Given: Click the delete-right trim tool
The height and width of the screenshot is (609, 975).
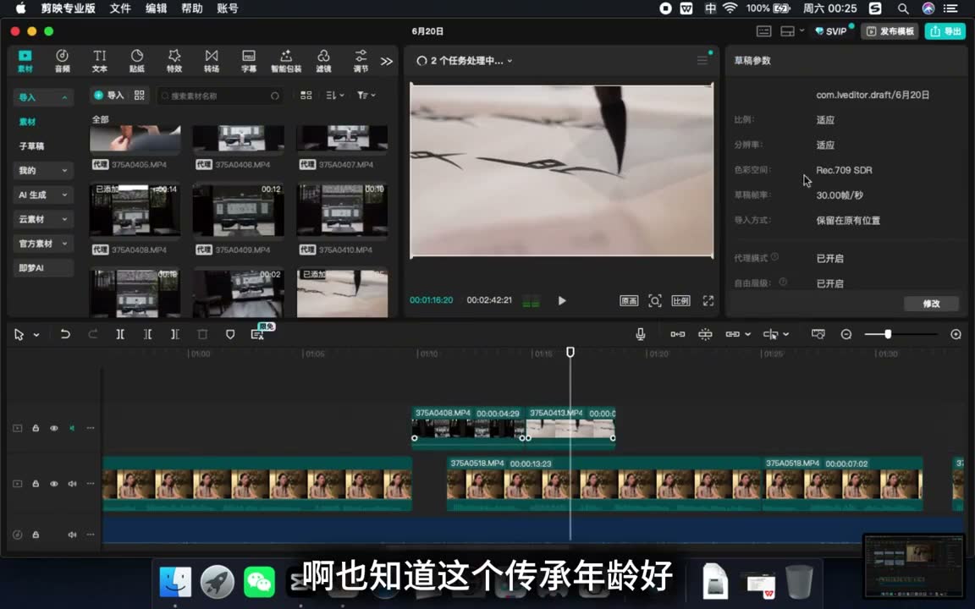Looking at the screenshot, I should 174,334.
